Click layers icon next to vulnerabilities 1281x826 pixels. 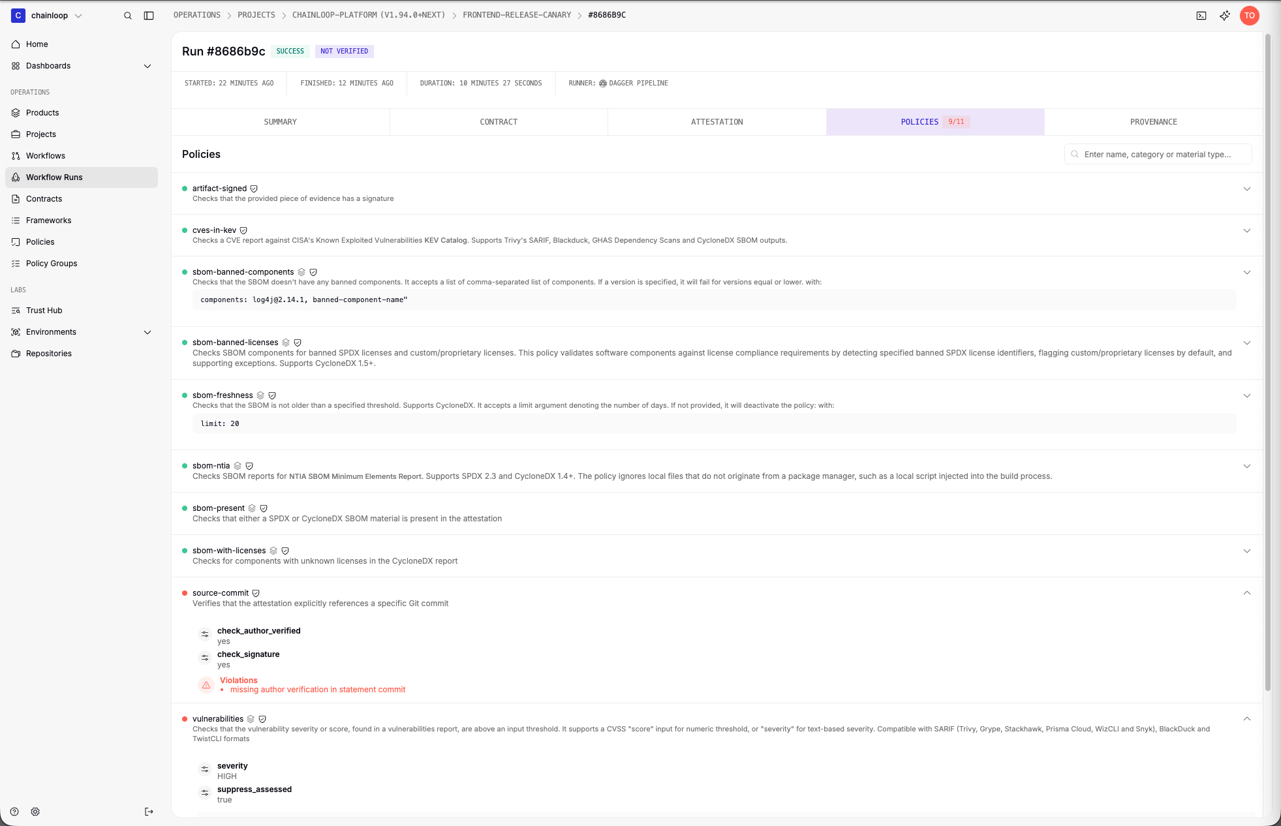tap(251, 719)
